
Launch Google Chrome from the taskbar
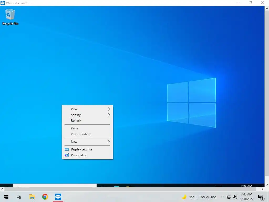point(45,197)
